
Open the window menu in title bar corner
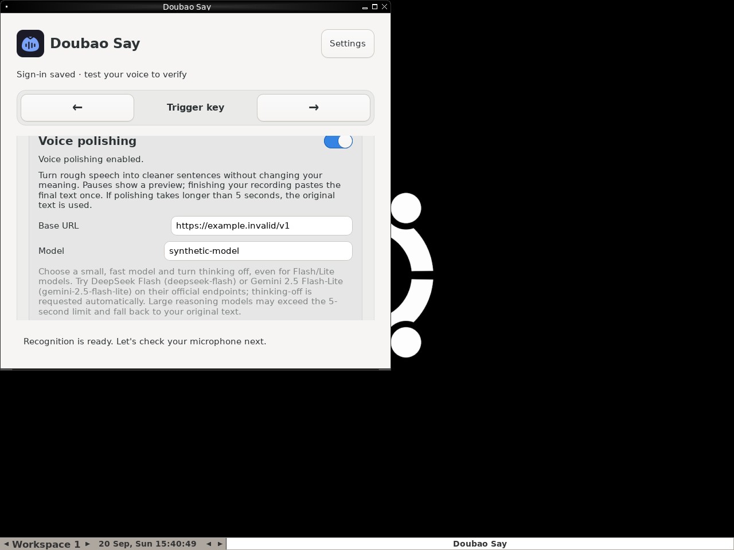(6, 7)
